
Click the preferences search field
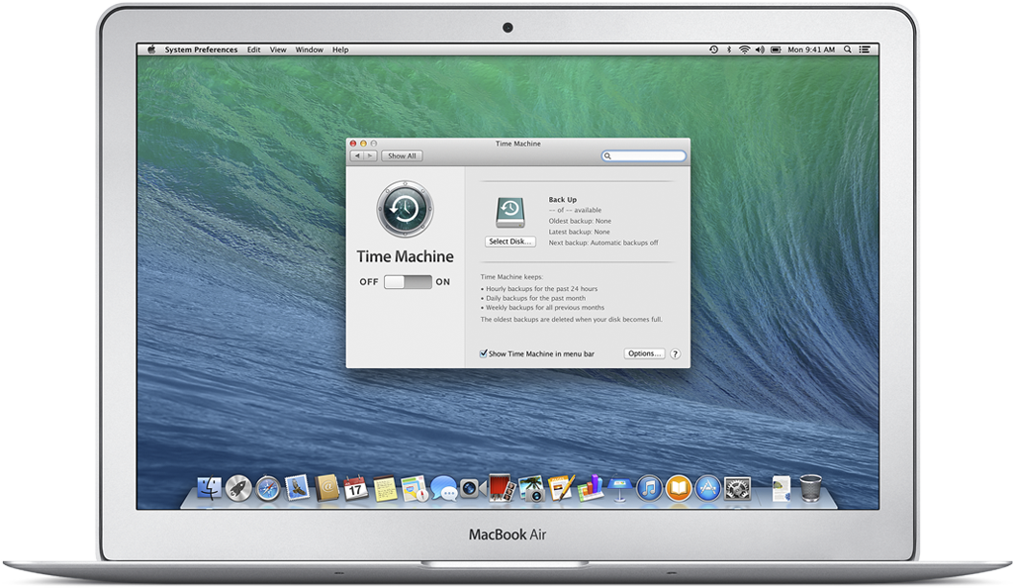tap(643, 155)
